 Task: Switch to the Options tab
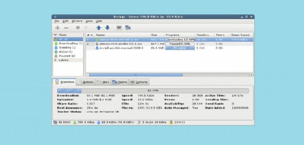139,82
